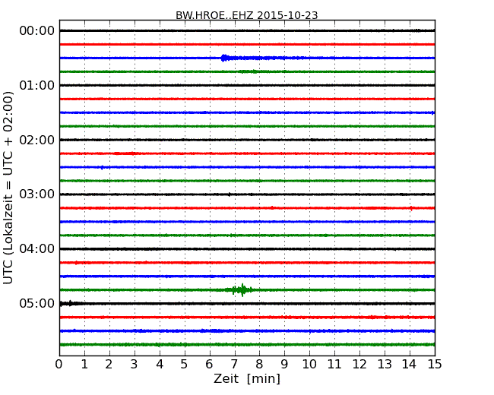Click the Zeit [min] x-axis label
This screenshot has height=395, width=494.
coord(247,378)
